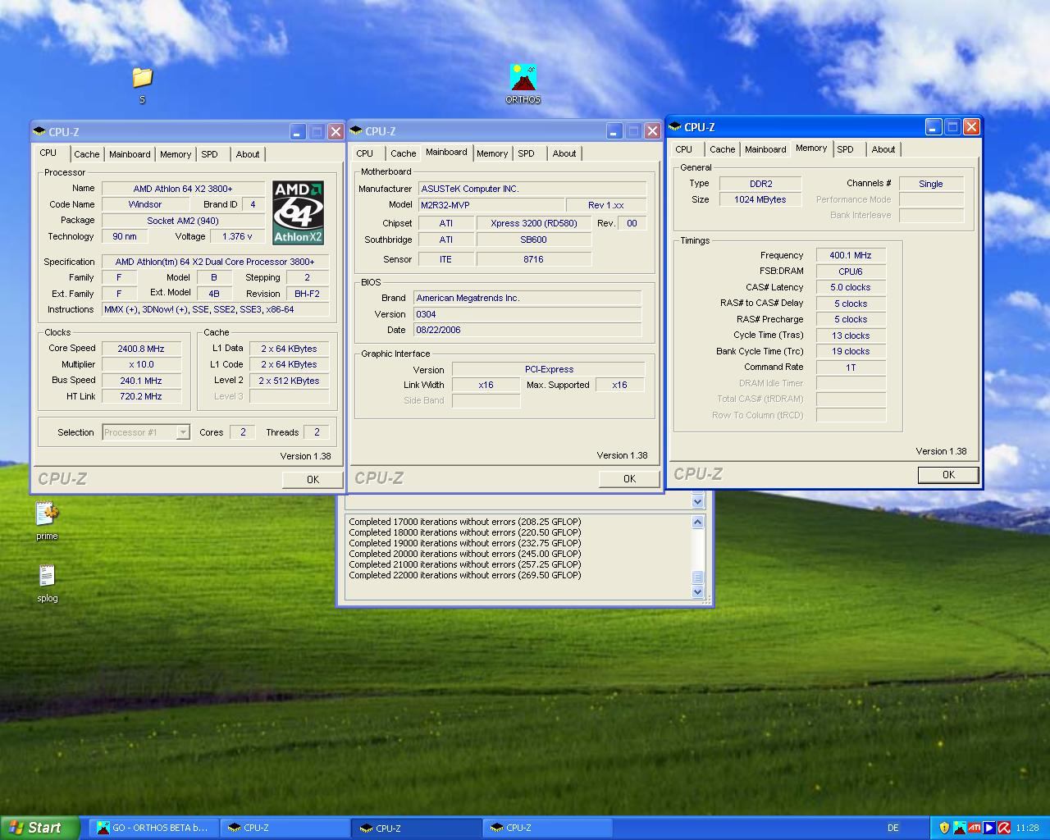Select Cache tab in right CPU-Z window
Viewport: 1050px width, 840px height.
[x=722, y=149]
